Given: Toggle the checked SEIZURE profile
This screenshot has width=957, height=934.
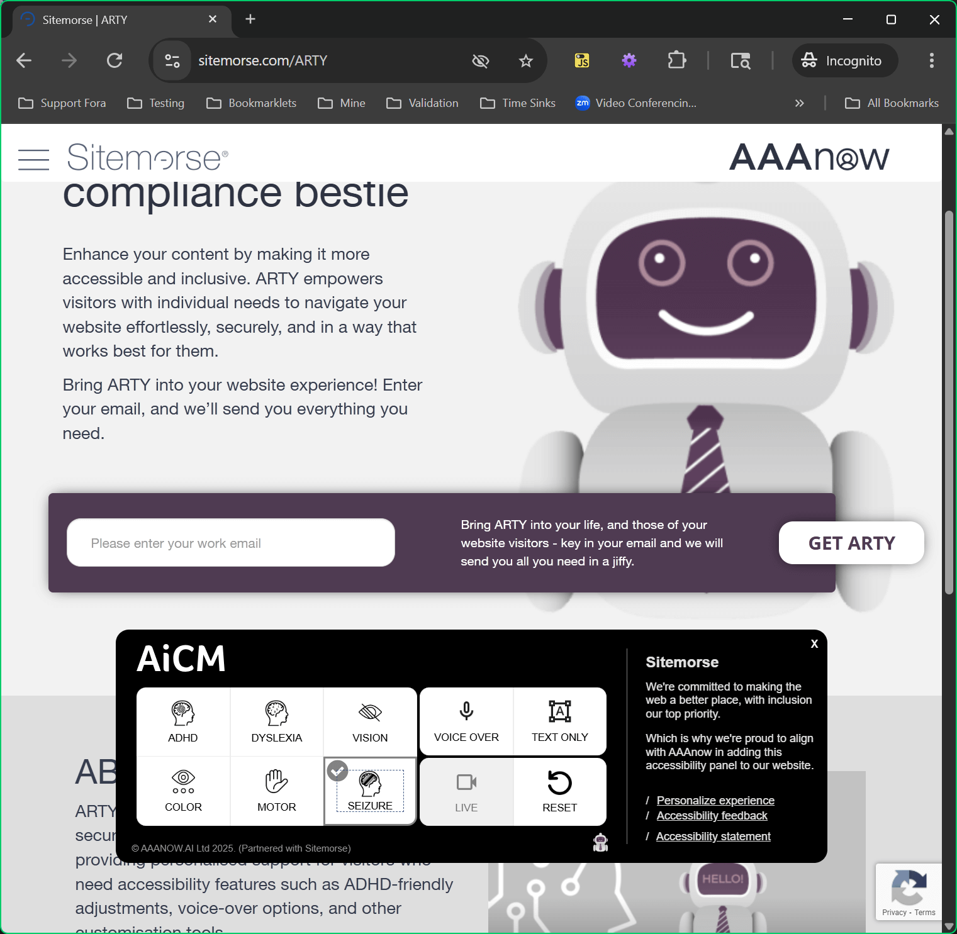Looking at the screenshot, I should point(370,791).
